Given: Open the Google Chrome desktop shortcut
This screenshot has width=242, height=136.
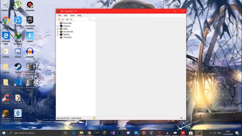Looking at the screenshot, I should pyautogui.click(x=6, y=23).
